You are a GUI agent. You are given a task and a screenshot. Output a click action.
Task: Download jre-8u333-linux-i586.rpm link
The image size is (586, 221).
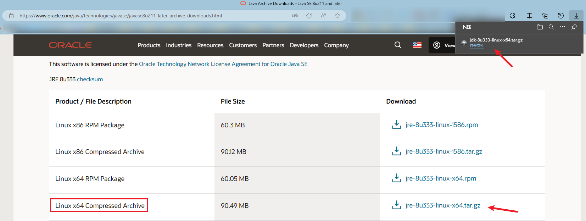click(442, 125)
